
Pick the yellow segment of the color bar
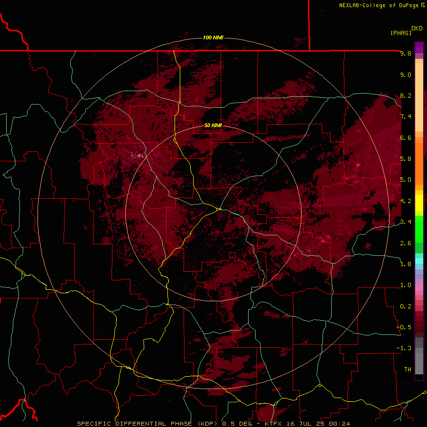pos(419,203)
